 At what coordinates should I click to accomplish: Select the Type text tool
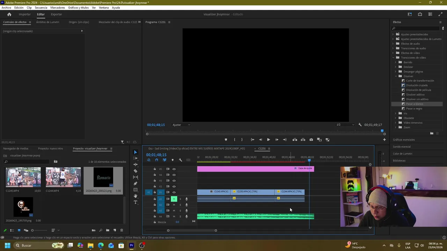(x=135, y=203)
